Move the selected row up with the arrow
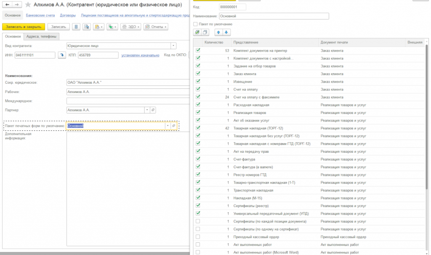The height and width of the screenshot is (255, 431). click(x=219, y=32)
